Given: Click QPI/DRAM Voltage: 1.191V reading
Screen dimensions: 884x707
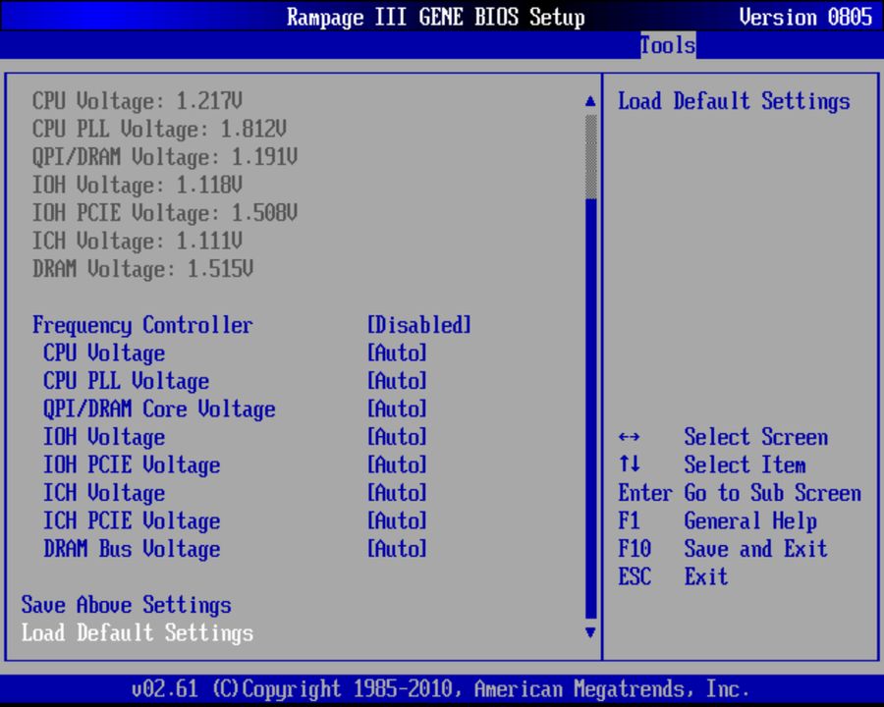Looking at the screenshot, I should 165,157.
